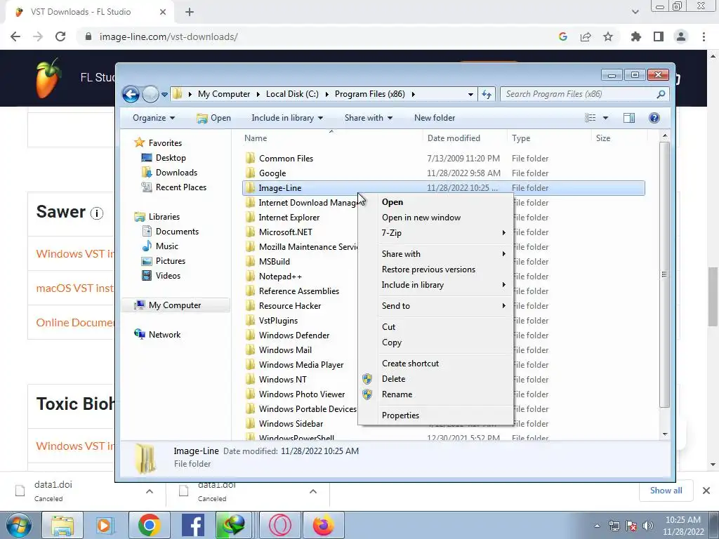Sort by the Date modified column header
Image resolution: width=719 pixels, height=539 pixels.
pyautogui.click(x=465, y=138)
